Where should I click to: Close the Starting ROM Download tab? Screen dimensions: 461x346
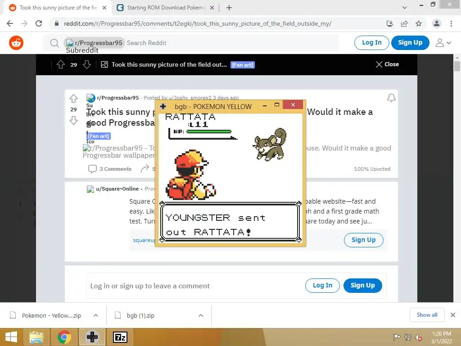pyautogui.click(x=212, y=8)
